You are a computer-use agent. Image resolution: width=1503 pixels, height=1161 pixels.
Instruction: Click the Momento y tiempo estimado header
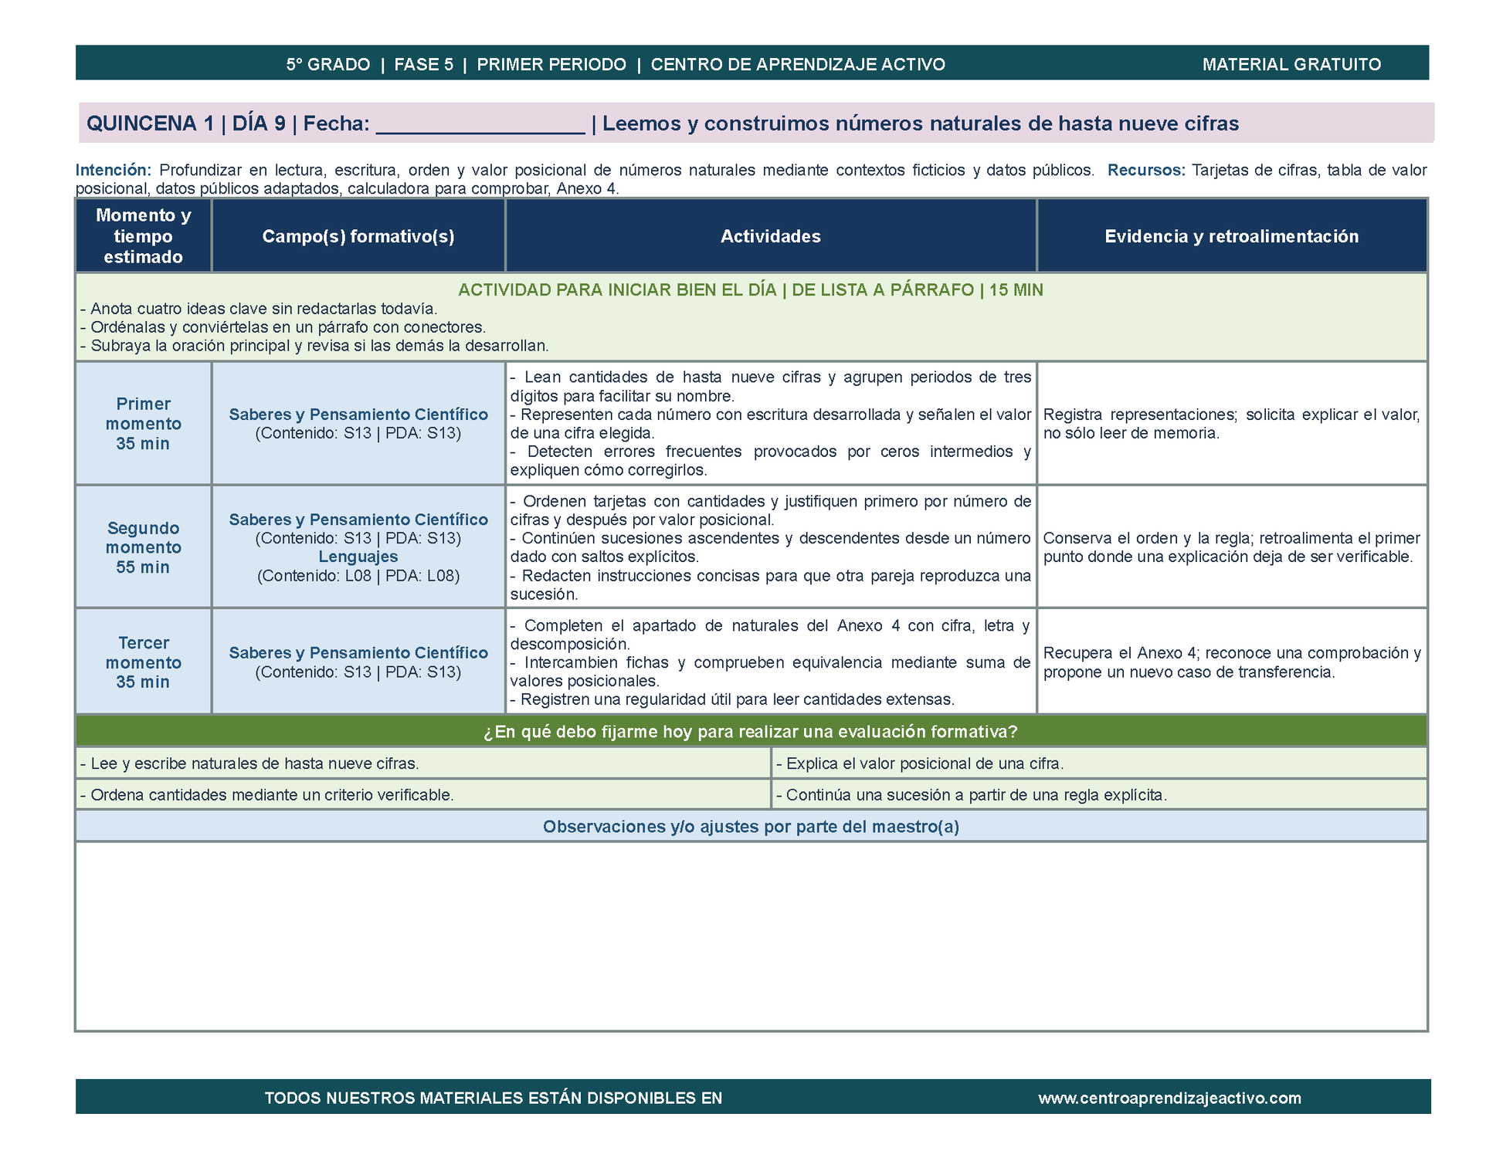(x=144, y=236)
